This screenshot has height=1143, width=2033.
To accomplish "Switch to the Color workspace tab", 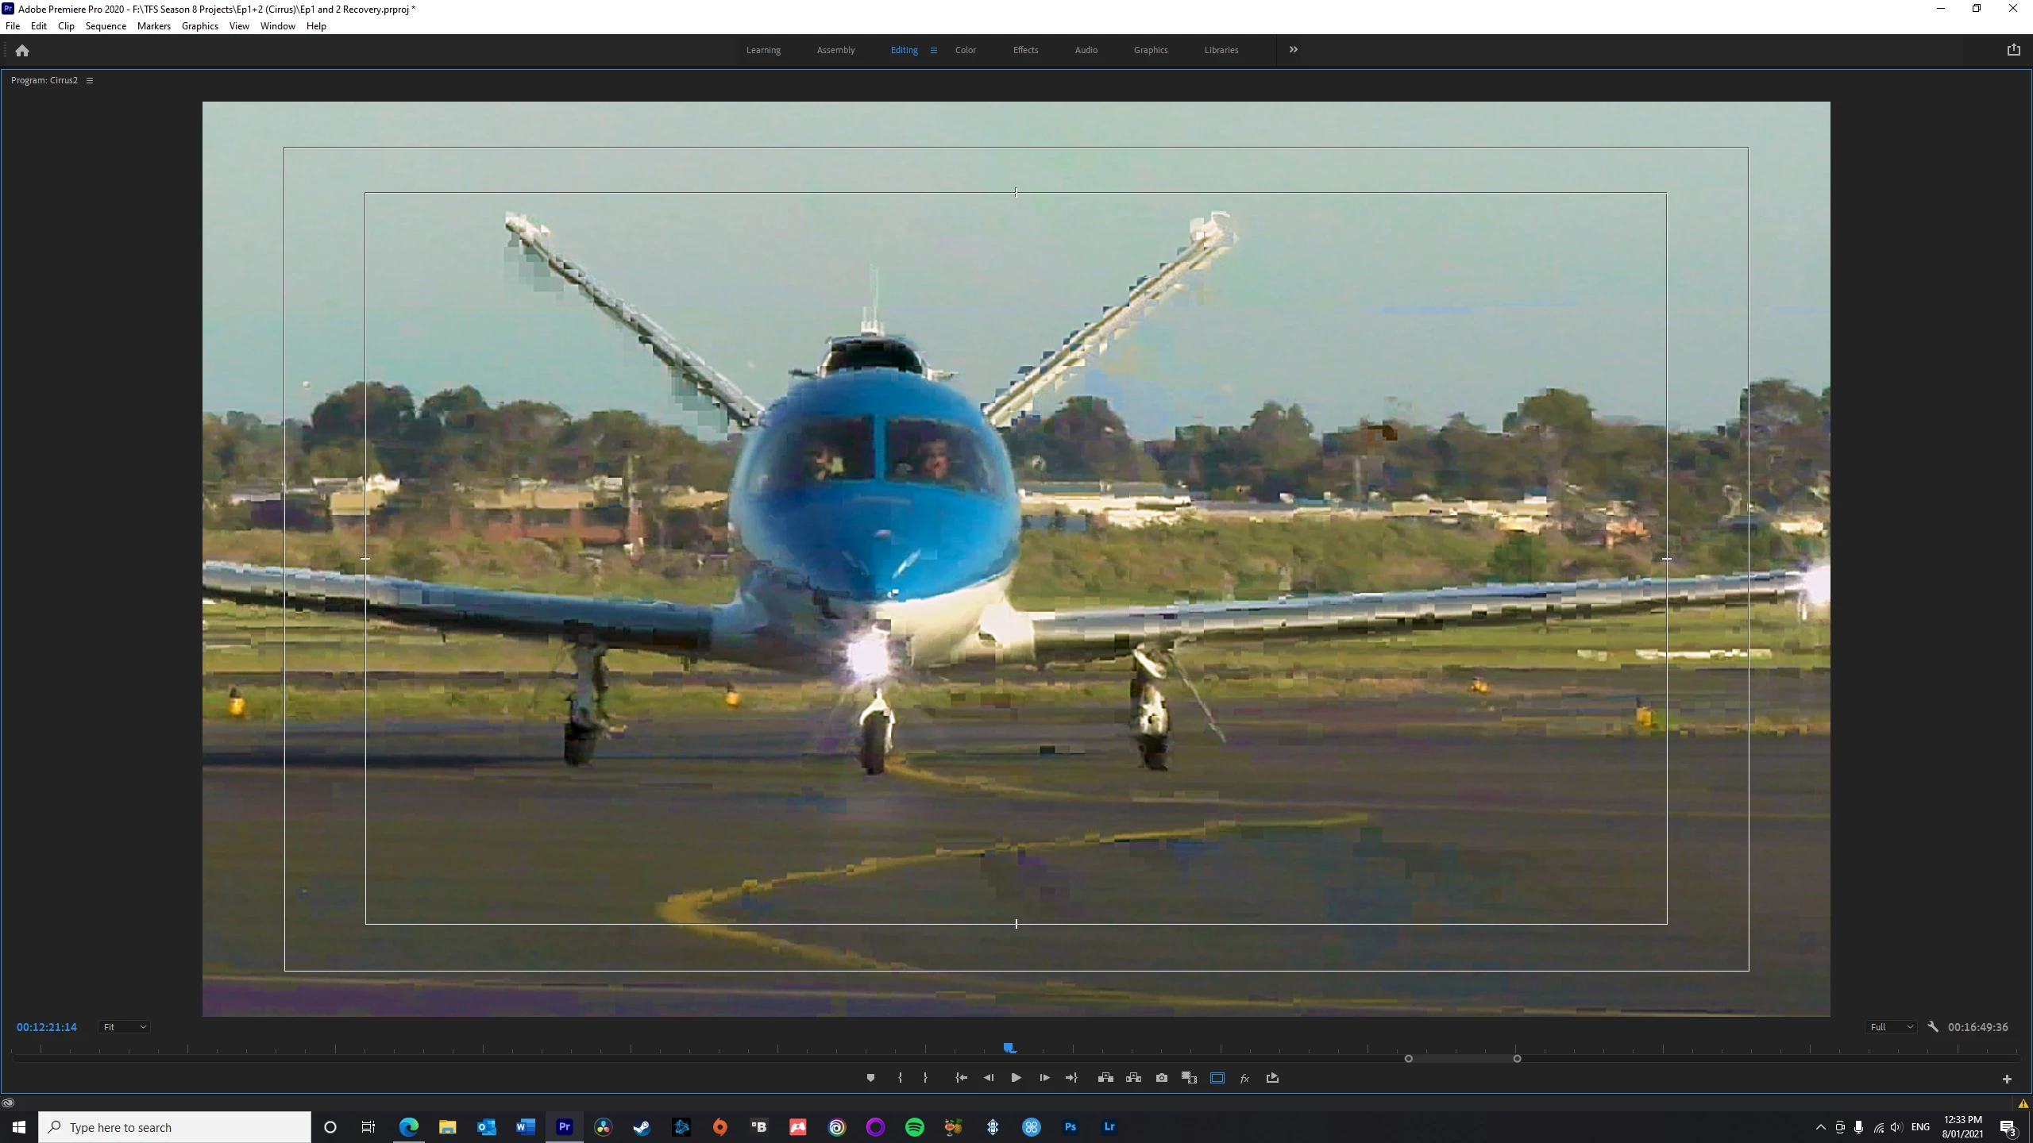I will 965,50.
